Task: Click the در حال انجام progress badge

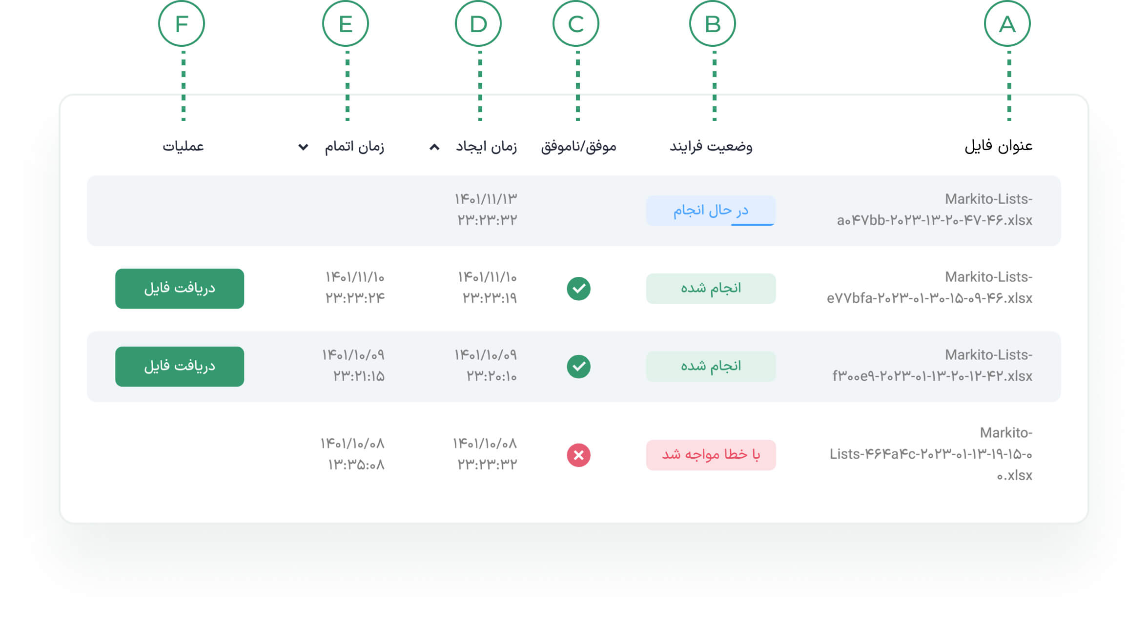Action: tap(711, 211)
